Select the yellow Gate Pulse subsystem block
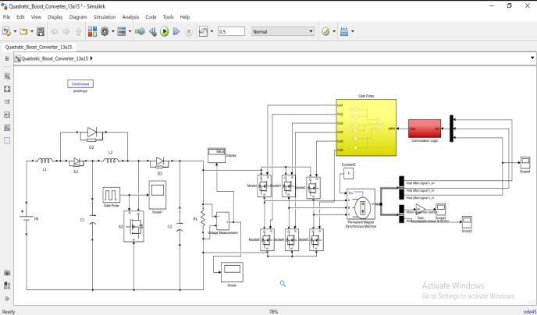 (x=366, y=127)
